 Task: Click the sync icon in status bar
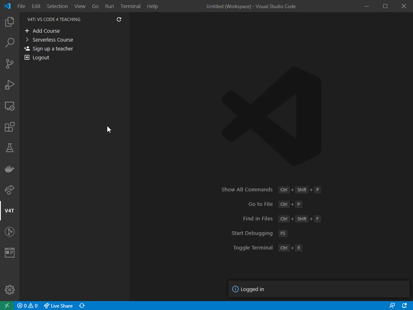[82, 306]
